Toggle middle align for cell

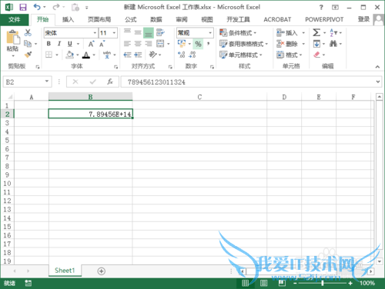click(x=138, y=32)
